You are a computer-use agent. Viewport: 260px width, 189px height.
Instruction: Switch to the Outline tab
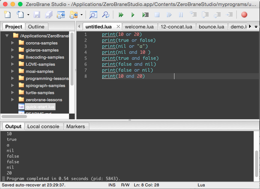36,27
